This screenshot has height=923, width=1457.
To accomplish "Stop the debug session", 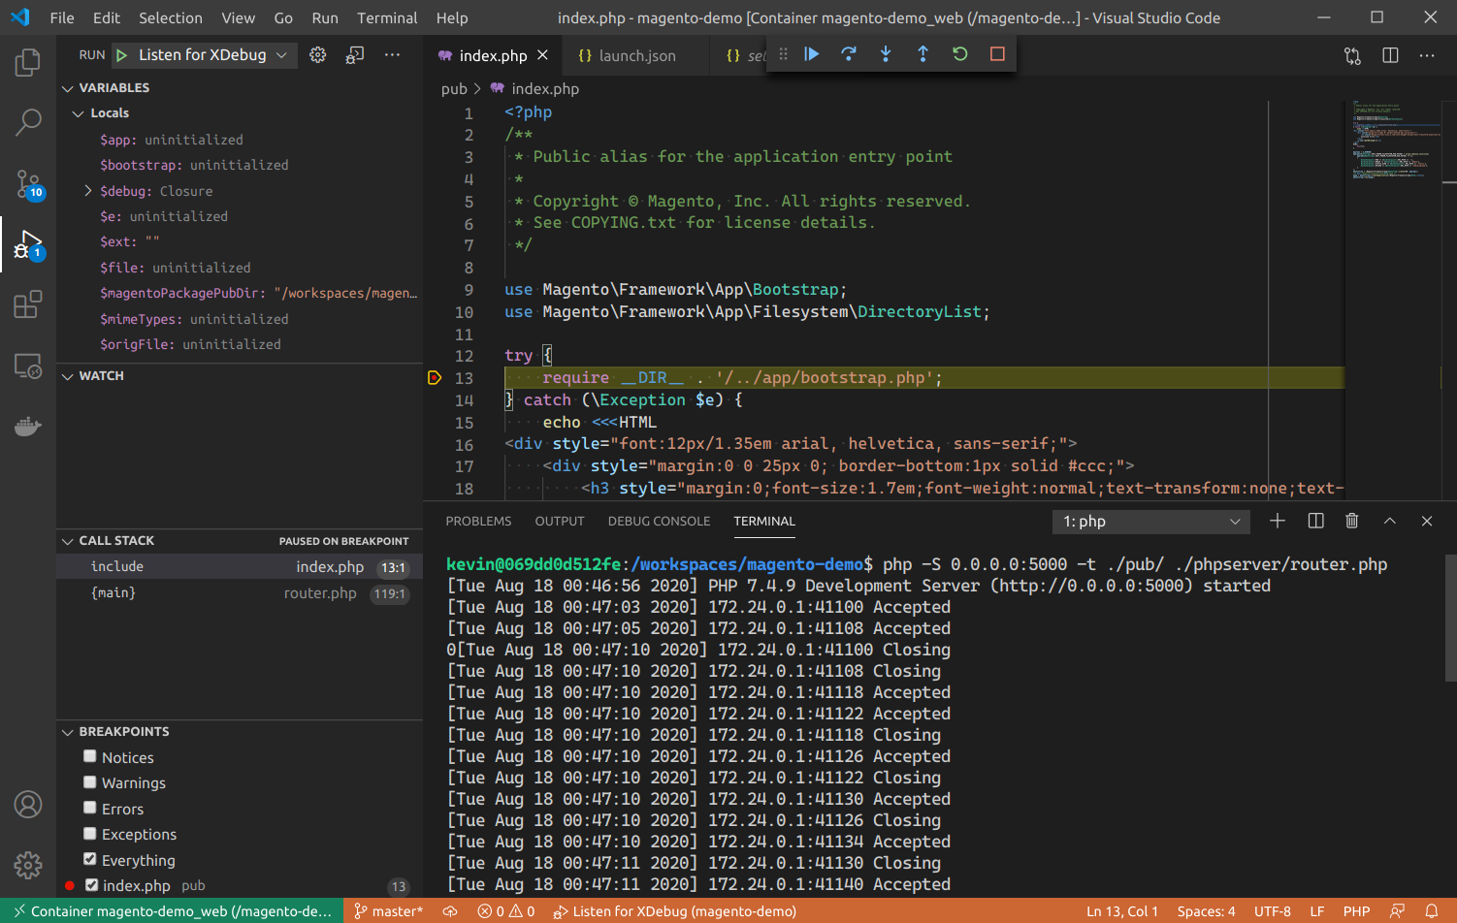I will tap(997, 54).
